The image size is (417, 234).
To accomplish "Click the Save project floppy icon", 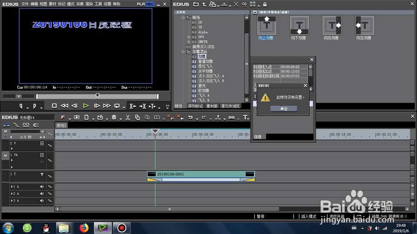I will 114,117.
